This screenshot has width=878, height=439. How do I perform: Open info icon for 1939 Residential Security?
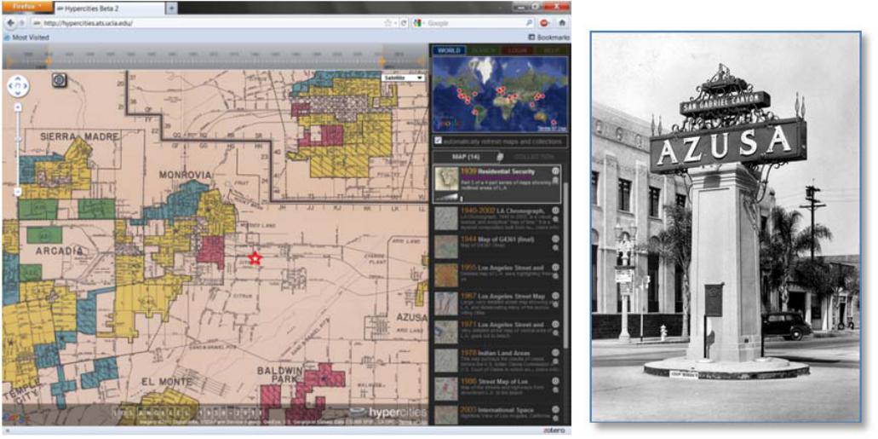[555, 171]
